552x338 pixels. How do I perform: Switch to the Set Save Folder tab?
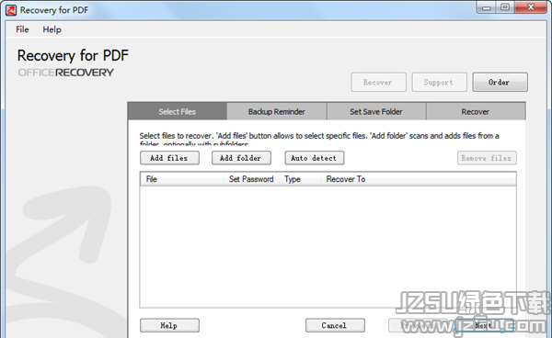point(376,111)
